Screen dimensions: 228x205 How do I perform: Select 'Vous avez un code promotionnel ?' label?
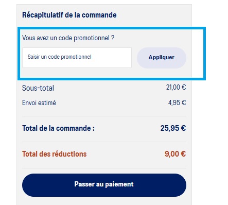click(68, 38)
